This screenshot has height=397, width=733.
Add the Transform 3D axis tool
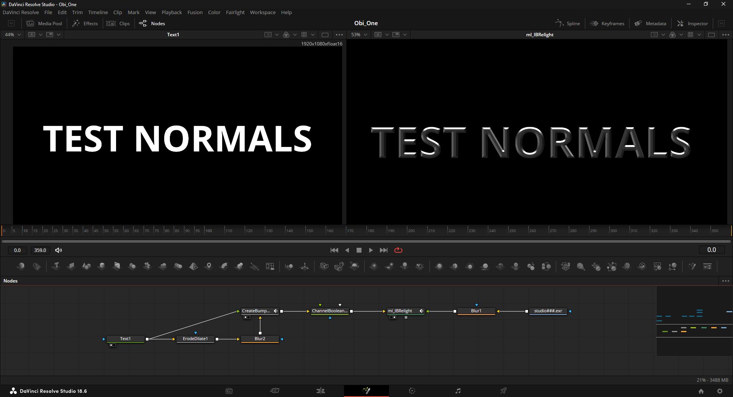point(304,266)
